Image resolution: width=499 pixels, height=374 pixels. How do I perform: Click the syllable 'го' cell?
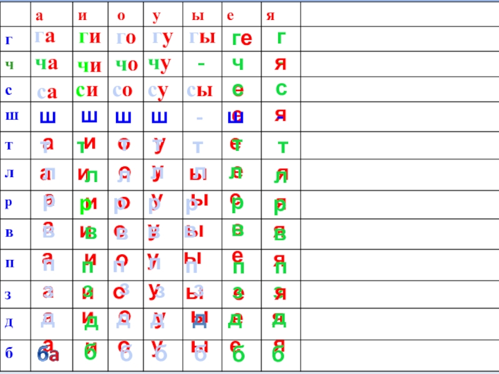click(127, 38)
